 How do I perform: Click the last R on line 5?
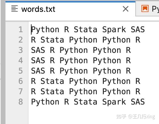pos(128,71)
